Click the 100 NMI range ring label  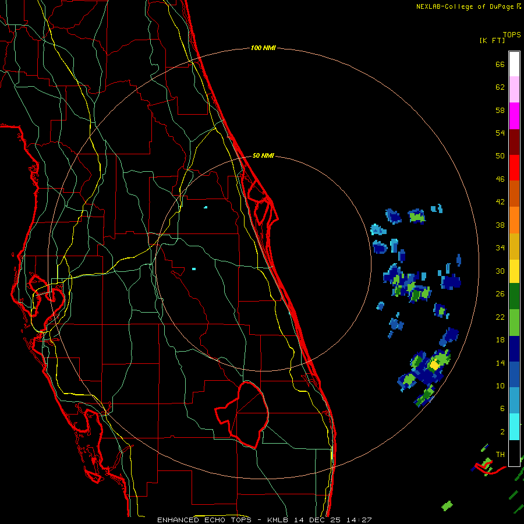point(263,48)
